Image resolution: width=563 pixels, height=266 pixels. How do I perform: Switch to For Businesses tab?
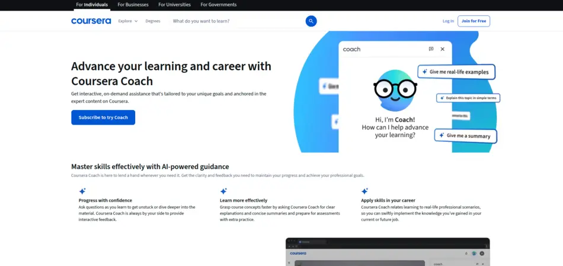click(133, 5)
